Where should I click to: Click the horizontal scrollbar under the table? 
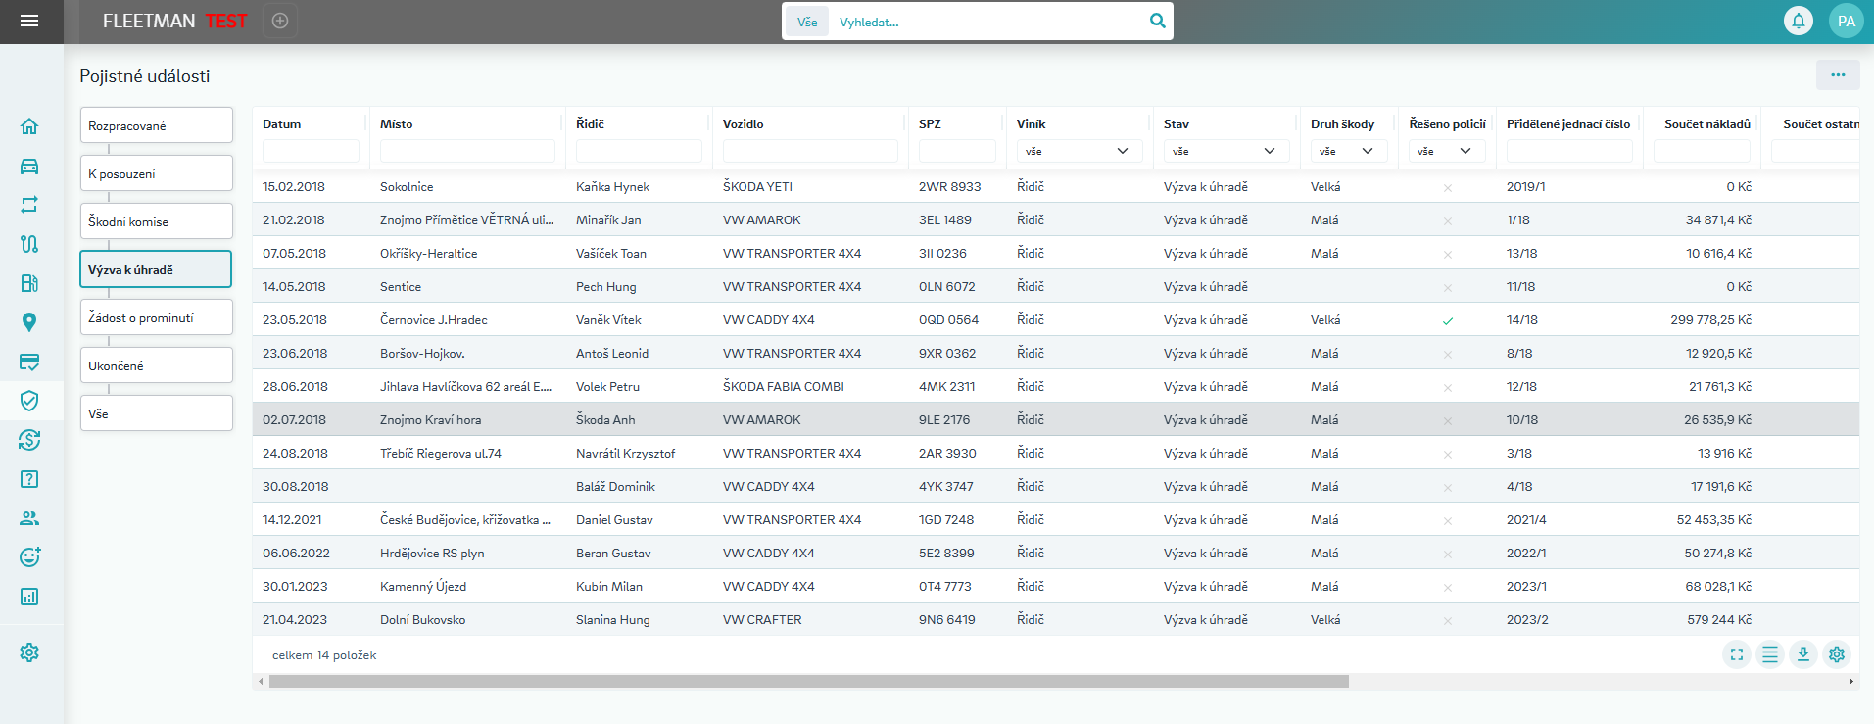pos(808,681)
